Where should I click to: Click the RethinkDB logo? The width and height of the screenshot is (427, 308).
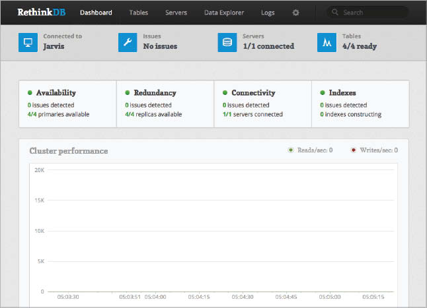point(42,12)
